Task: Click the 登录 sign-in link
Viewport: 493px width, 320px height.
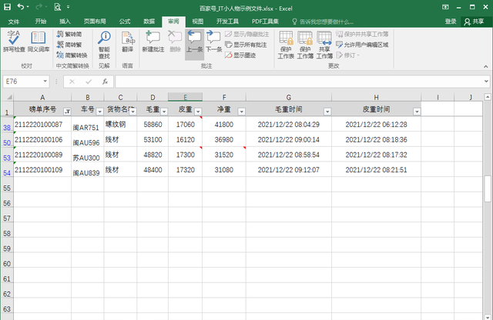Action: pyautogui.click(x=451, y=22)
